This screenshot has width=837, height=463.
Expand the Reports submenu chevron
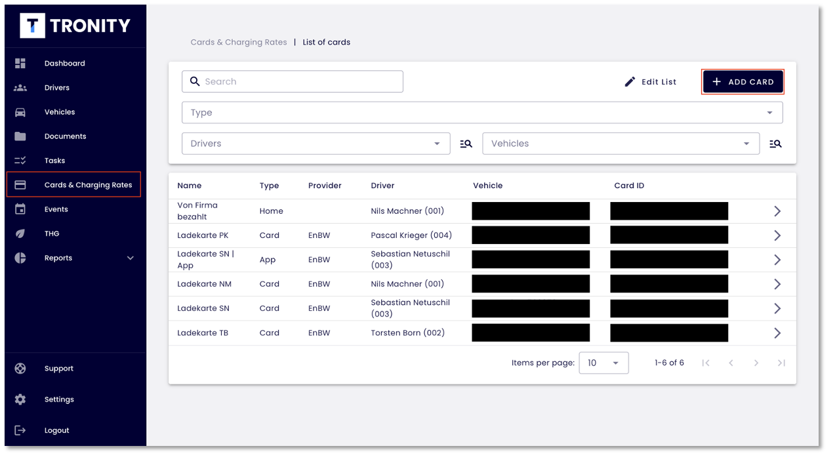(x=131, y=258)
